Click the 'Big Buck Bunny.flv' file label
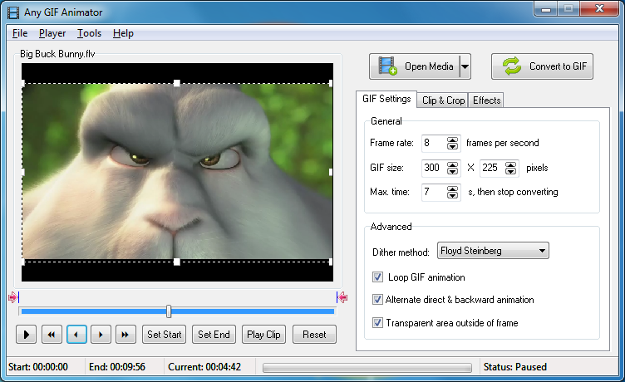Viewport: 625px width, 382px height. pyautogui.click(x=57, y=54)
